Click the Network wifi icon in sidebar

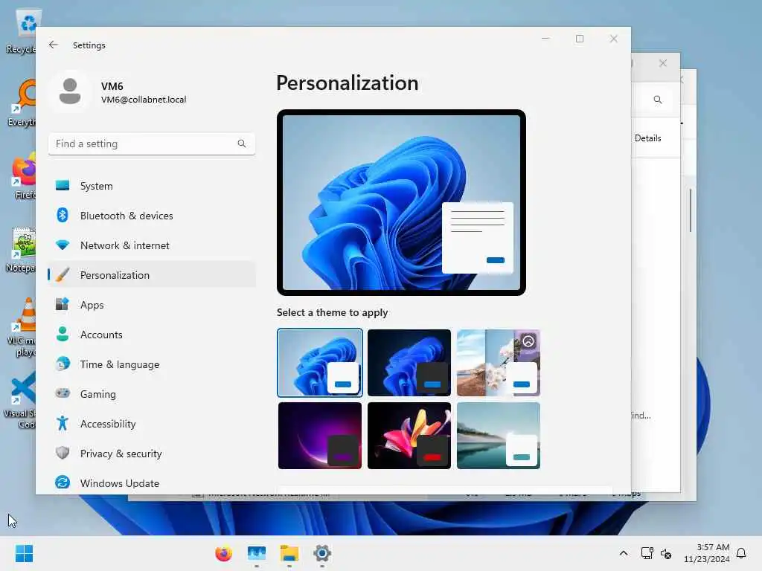[x=63, y=245]
